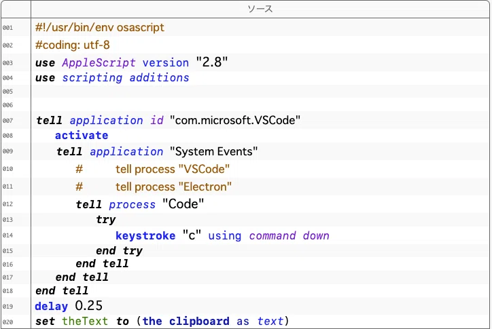This screenshot has height=329, width=492.
Task: Click the string "com.microsoft.VSCode"
Action: (x=235, y=120)
